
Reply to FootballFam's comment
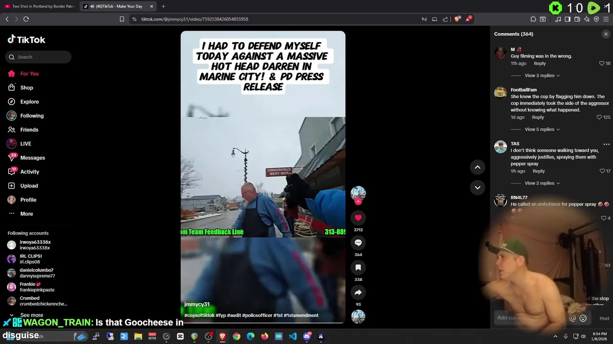click(x=538, y=117)
